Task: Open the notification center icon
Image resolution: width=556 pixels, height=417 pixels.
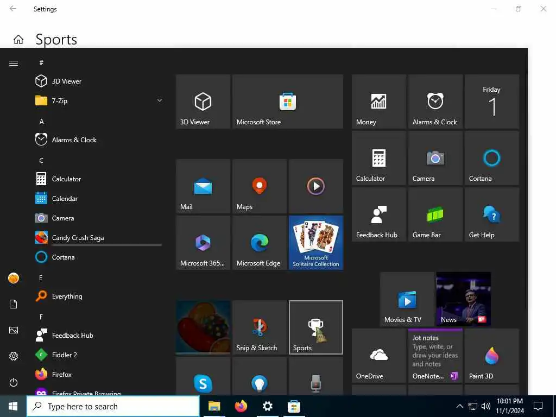Action: [538, 406]
